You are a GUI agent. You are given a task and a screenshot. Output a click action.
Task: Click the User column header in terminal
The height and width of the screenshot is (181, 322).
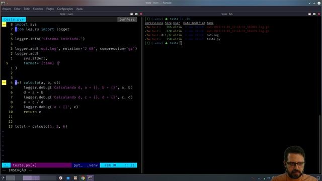click(x=177, y=23)
